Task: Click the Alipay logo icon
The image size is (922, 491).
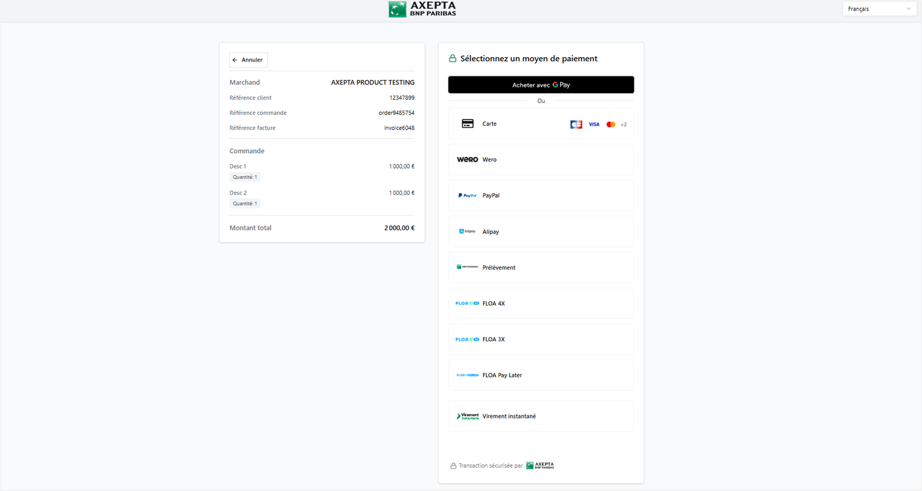Action: [x=467, y=231]
